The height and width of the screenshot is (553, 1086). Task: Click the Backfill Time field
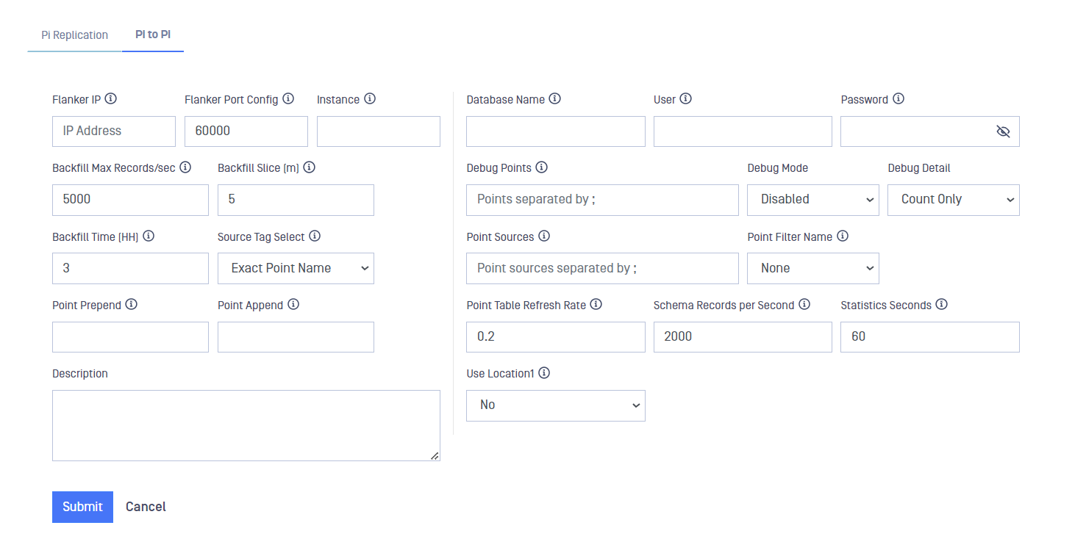point(130,268)
